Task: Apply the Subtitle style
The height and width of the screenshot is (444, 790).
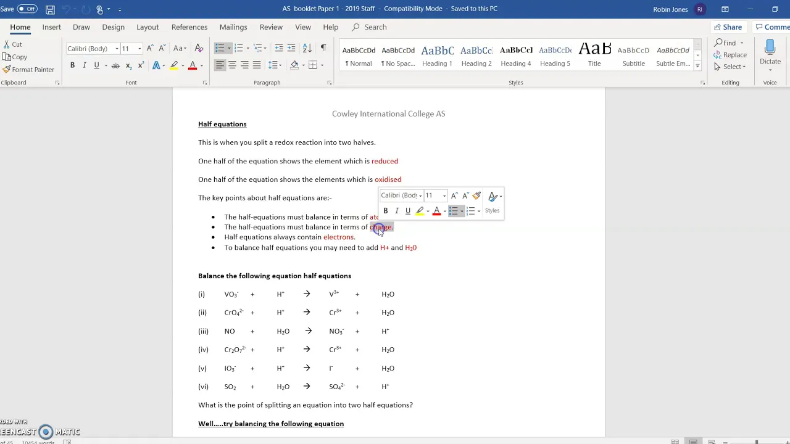Action: click(633, 55)
